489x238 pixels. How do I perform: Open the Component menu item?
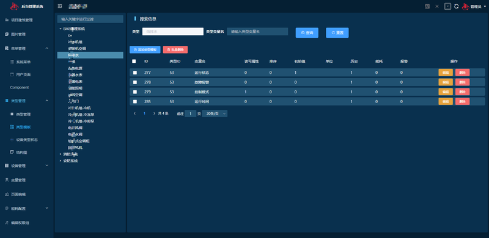(x=20, y=87)
